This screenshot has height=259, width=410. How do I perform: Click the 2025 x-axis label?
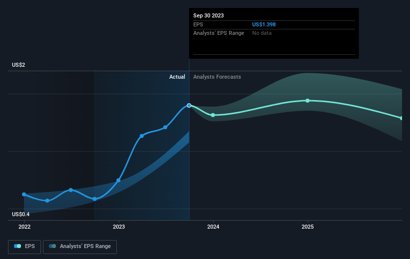click(308, 227)
